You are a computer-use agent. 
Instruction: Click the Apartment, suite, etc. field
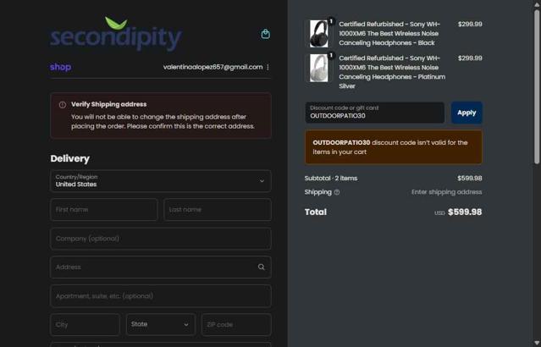161,296
